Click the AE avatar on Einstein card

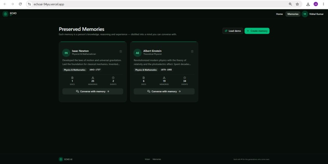pyautogui.click(x=138, y=53)
